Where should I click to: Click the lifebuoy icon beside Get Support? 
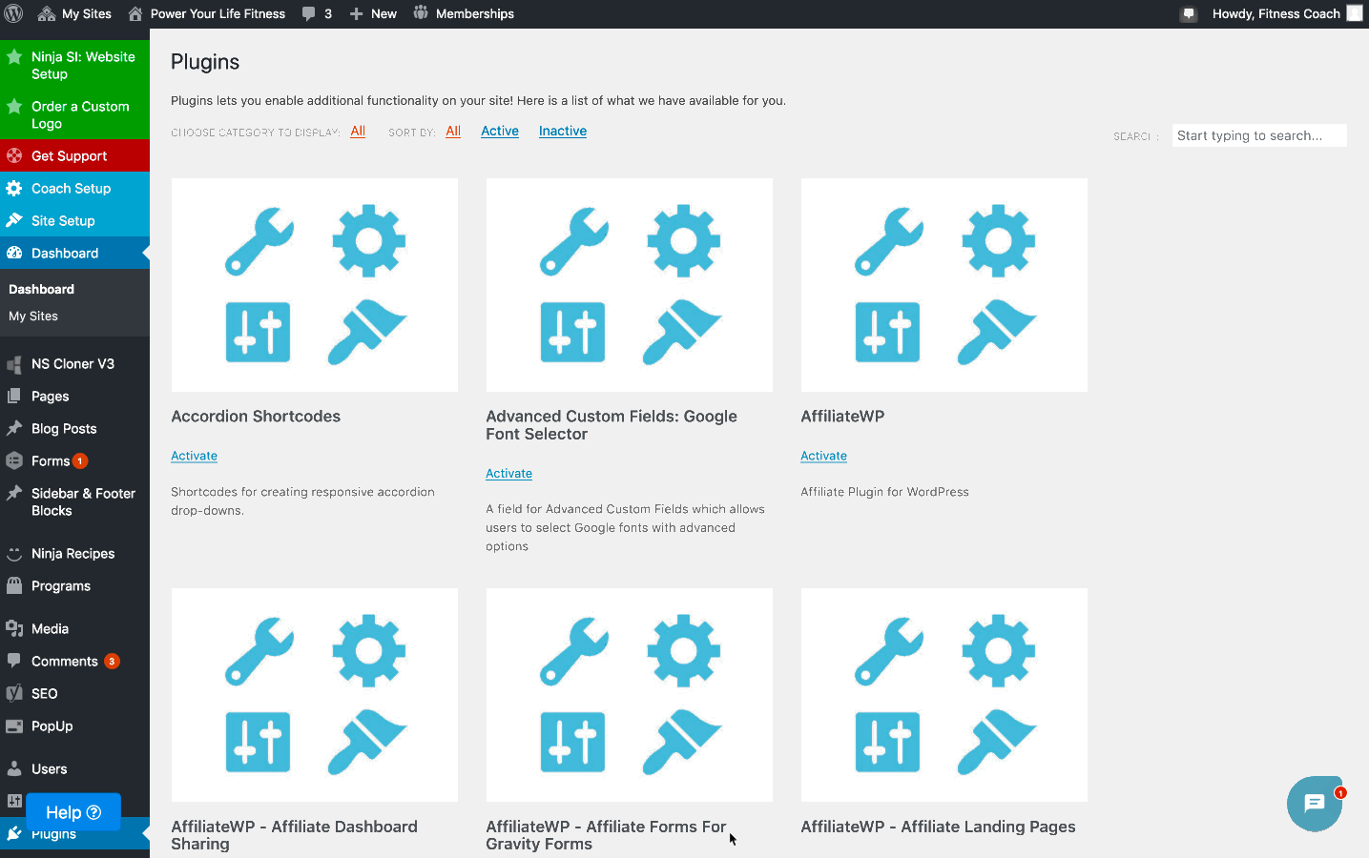(x=14, y=155)
